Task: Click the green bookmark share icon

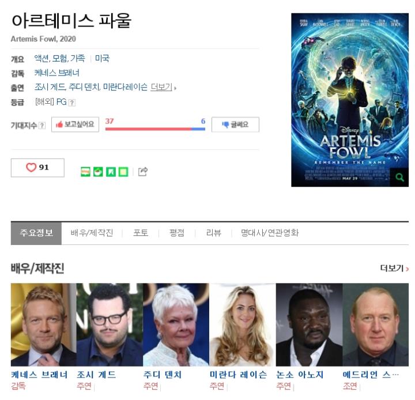Action: [111, 172]
